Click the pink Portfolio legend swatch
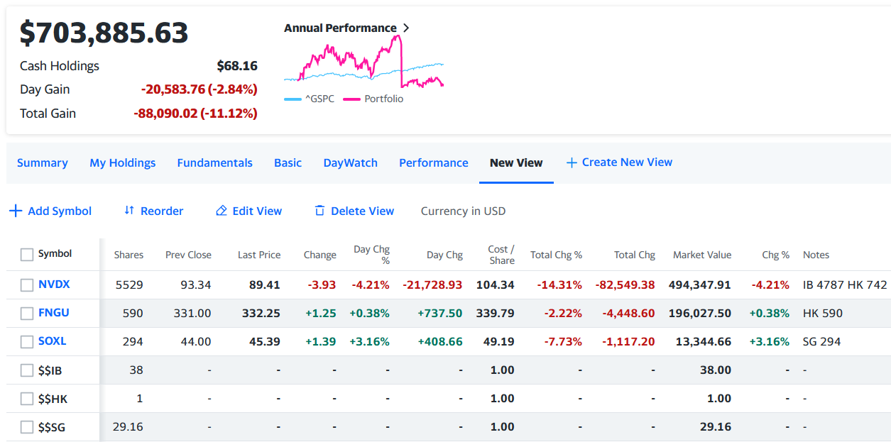 point(351,99)
